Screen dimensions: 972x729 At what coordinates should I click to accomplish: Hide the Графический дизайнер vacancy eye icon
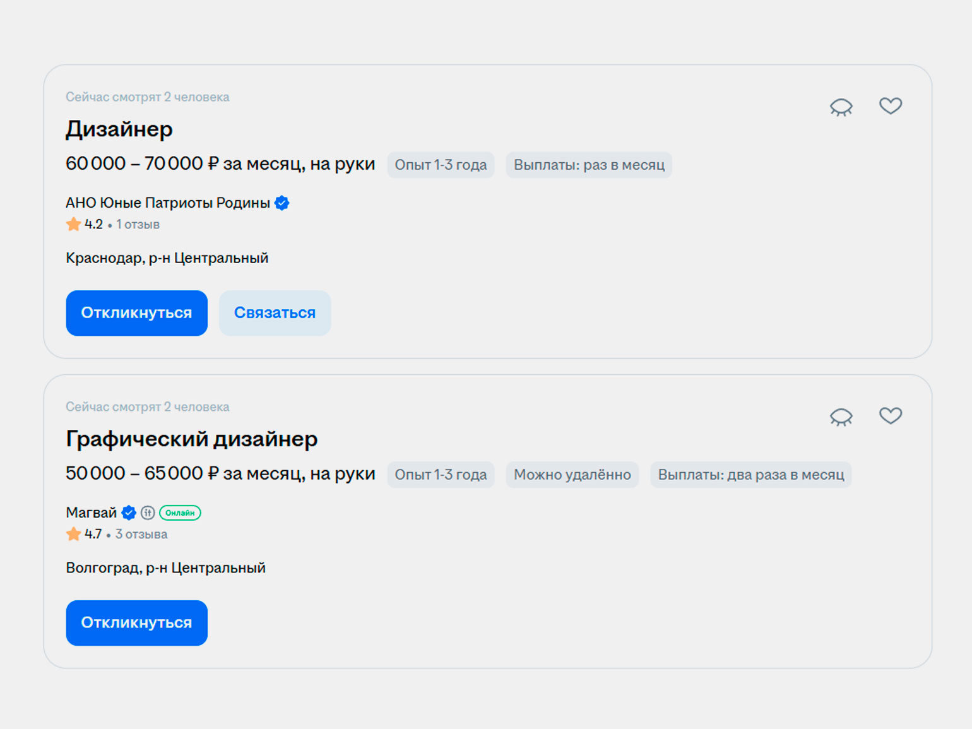point(841,417)
